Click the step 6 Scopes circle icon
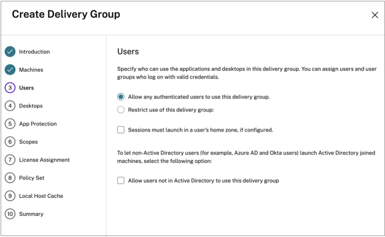This screenshot has height=237, width=385. pos(10,142)
